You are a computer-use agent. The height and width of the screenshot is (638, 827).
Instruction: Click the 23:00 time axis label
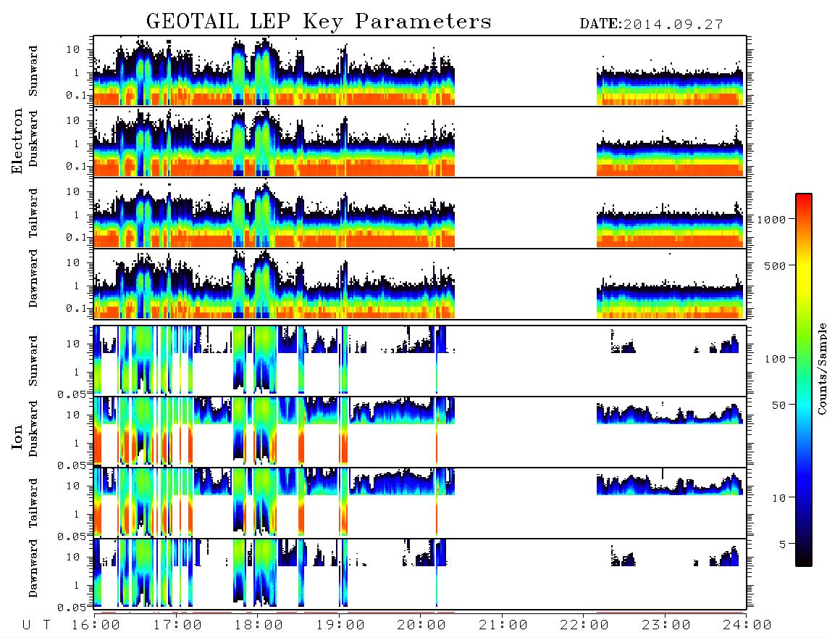(666, 625)
